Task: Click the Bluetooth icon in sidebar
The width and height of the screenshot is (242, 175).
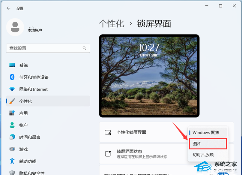Action: (x=12, y=77)
